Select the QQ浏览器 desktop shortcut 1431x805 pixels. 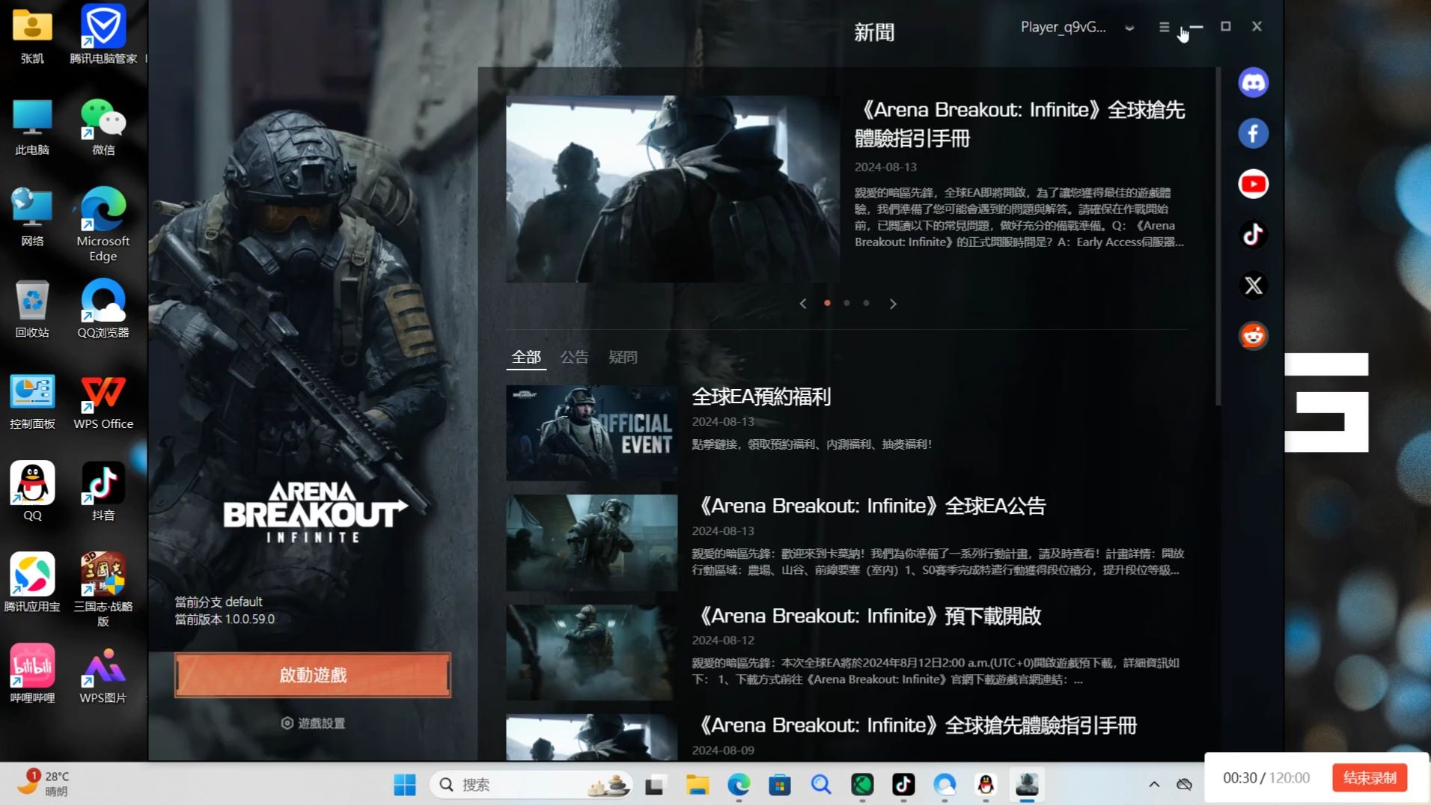pos(103,309)
